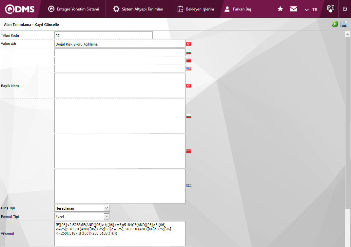Open the help manual book icon
Image resolution: width=351 pixels, height=247 pixels.
(x=331, y=9)
